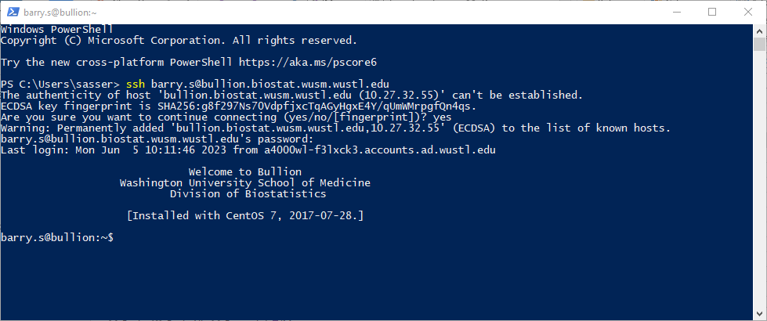Grab the vertical scrollbar thumb
The height and width of the screenshot is (321, 767).
759,44
